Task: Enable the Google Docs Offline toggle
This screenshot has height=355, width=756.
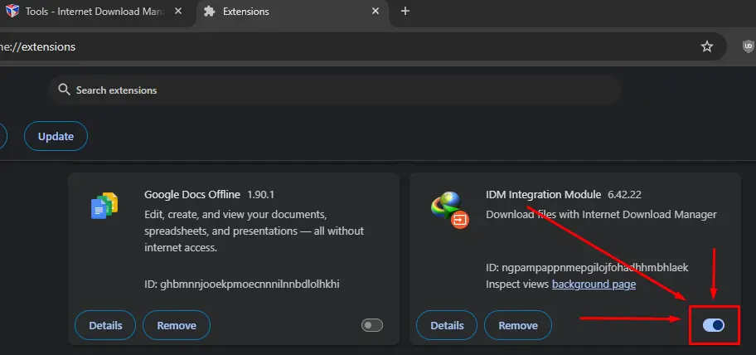Action: pyautogui.click(x=371, y=325)
